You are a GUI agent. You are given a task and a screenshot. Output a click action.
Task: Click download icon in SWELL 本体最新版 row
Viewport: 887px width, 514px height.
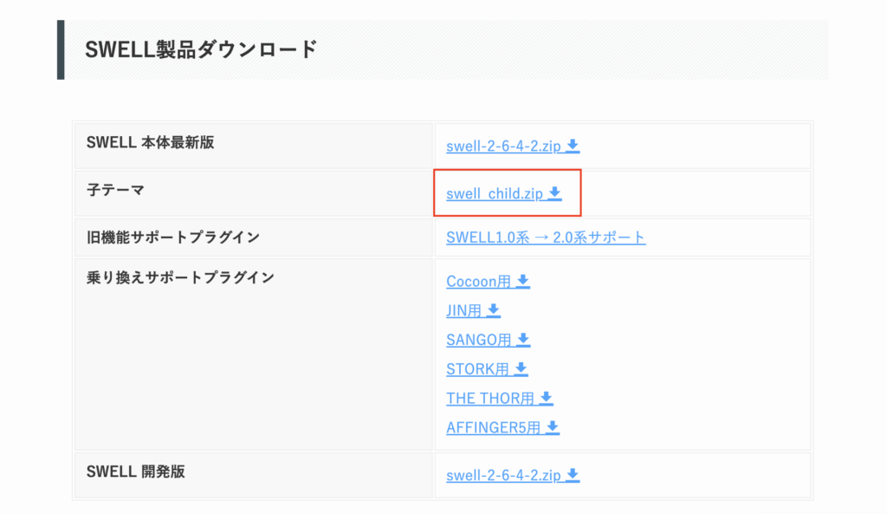[x=573, y=146]
